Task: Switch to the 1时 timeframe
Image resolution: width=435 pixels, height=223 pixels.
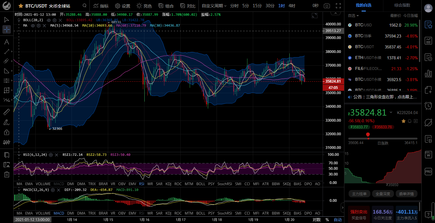Action: (x=281, y=6)
